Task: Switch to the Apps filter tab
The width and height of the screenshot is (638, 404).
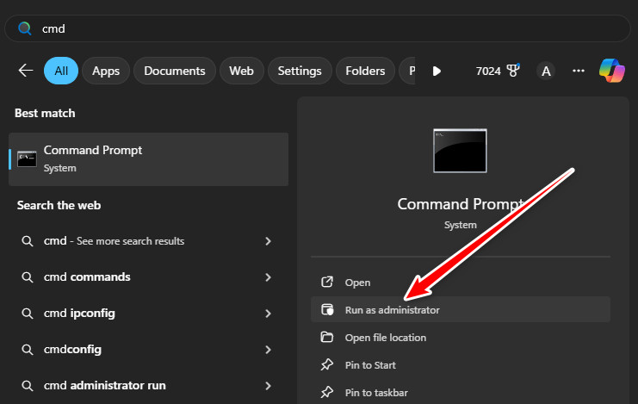Action: (106, 71)
